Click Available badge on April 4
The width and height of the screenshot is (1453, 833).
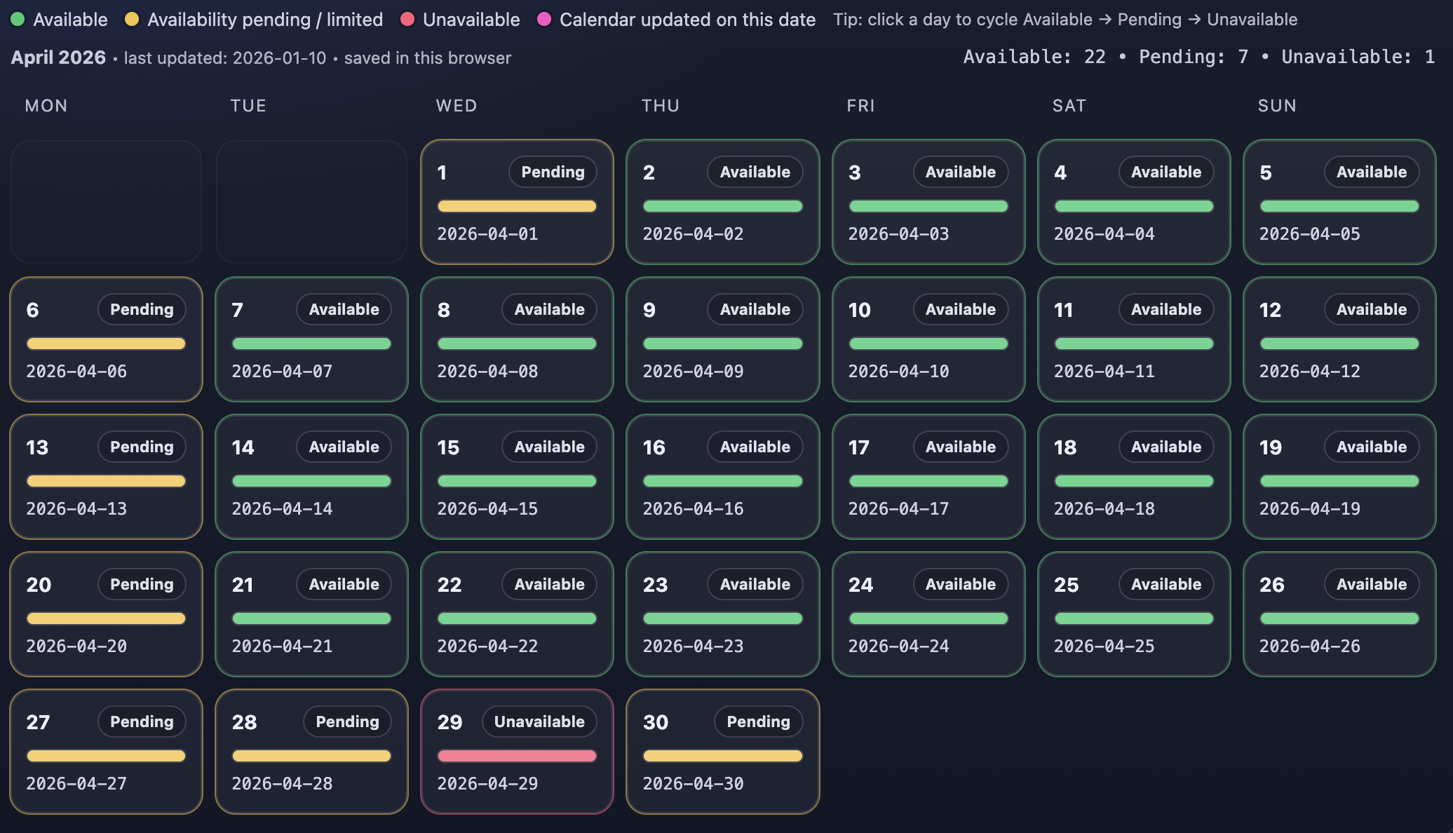click(x=1165, y=172)
